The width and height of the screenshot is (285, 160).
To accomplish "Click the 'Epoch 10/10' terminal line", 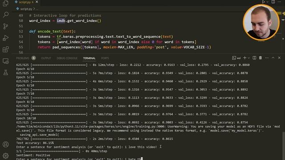I will point(26,118).
